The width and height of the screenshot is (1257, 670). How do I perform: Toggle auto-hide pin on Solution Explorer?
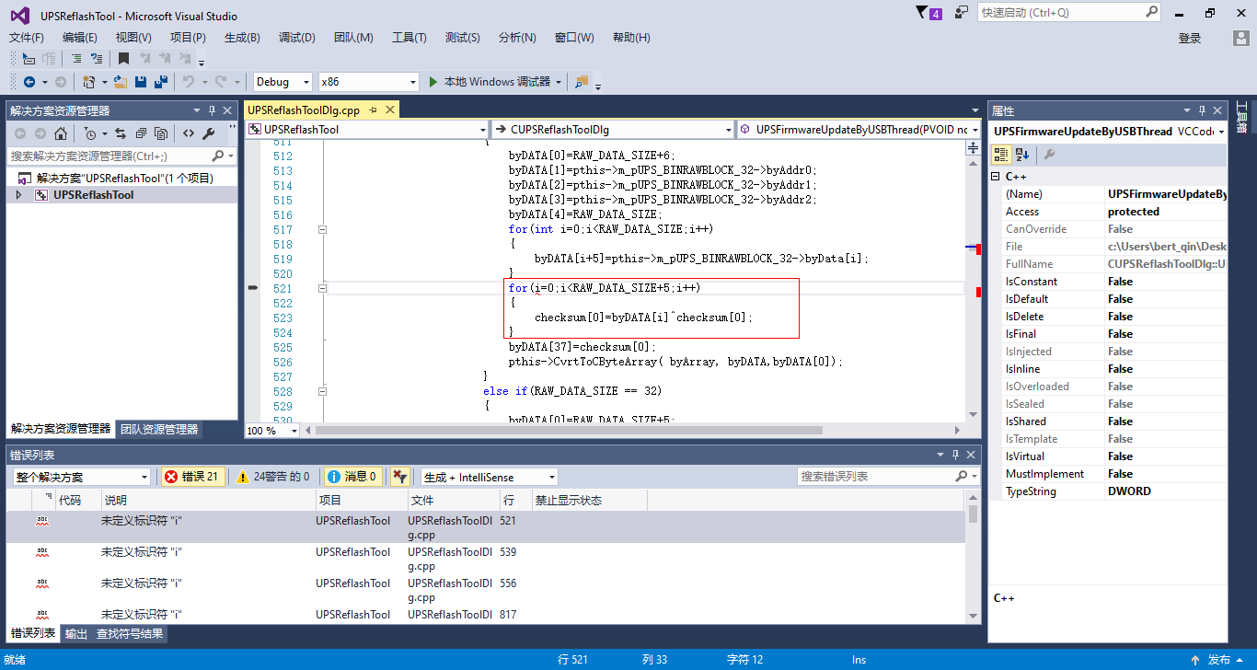(213, 110)
